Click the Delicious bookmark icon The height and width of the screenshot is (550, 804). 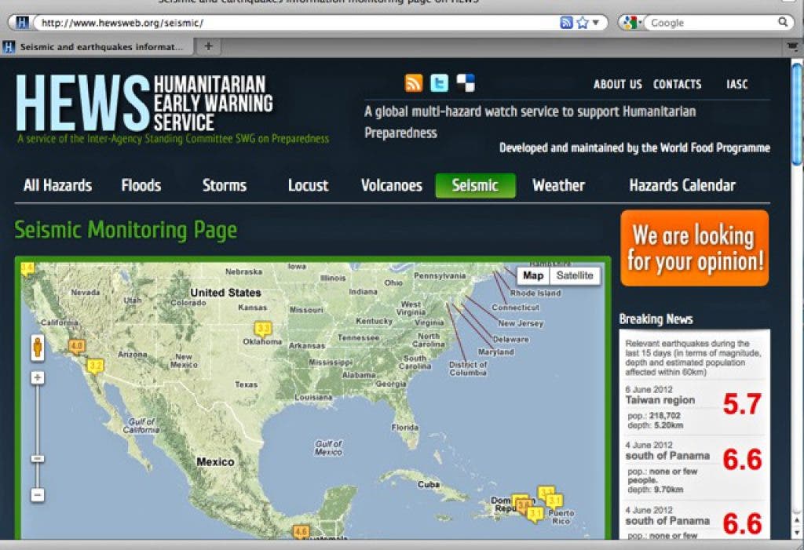[x=466, y=83]
